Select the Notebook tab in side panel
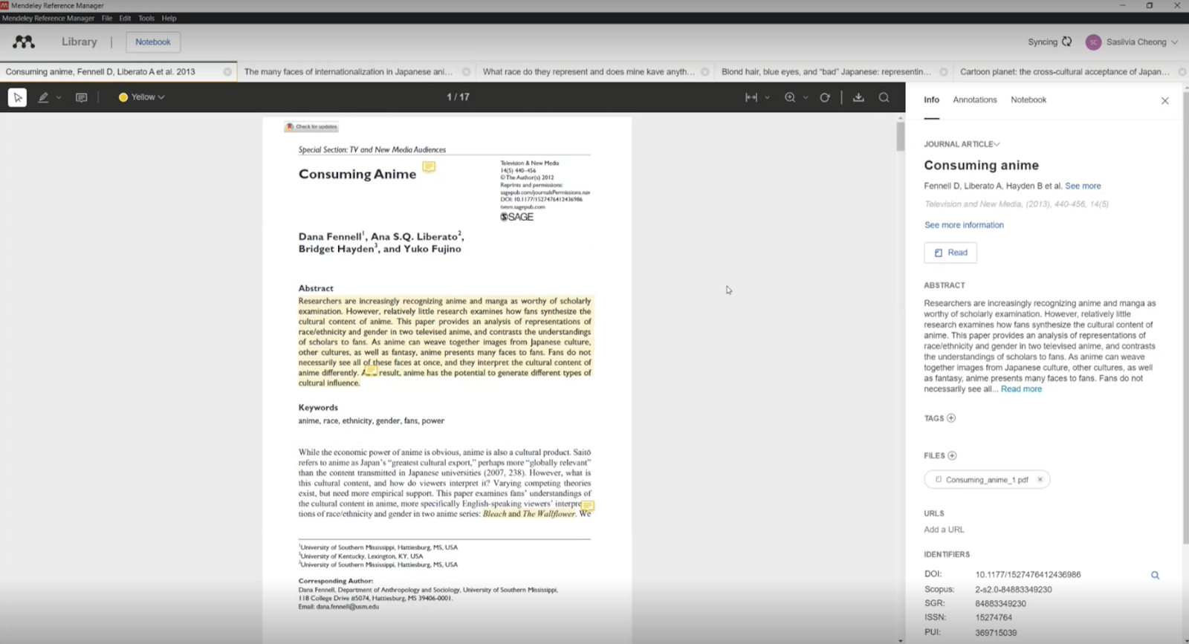This screenshot has width=1189, height=644. [1028, 100]
